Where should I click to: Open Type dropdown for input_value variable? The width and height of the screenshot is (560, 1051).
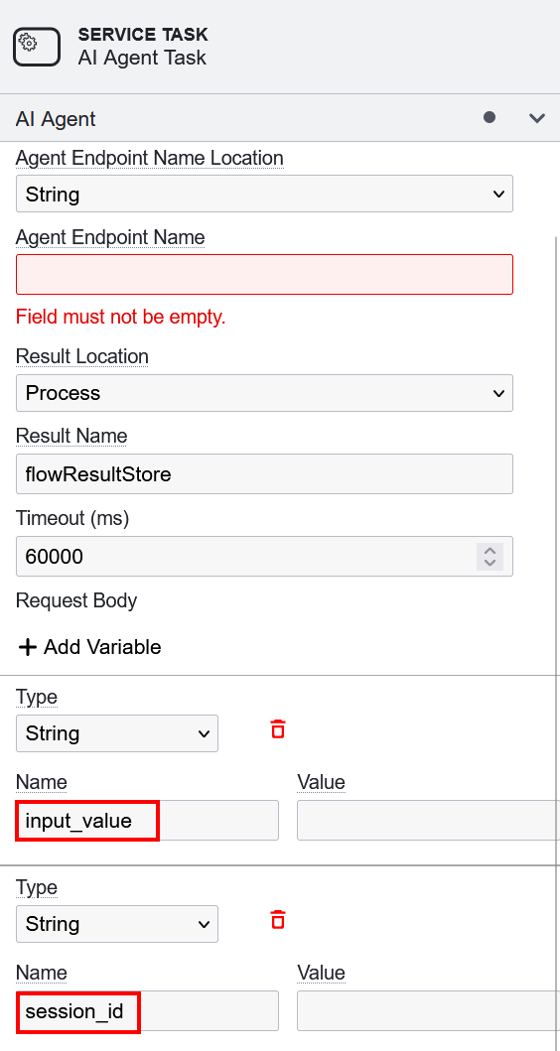[x=117, y=733]
